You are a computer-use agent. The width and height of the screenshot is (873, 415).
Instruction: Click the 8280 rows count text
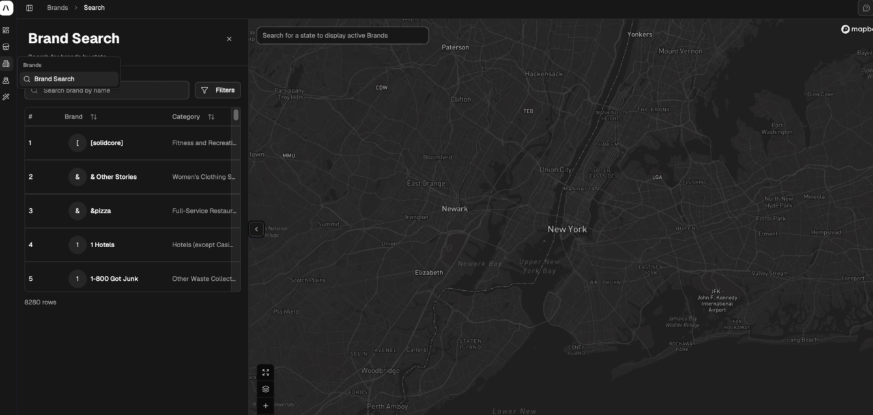40,302
